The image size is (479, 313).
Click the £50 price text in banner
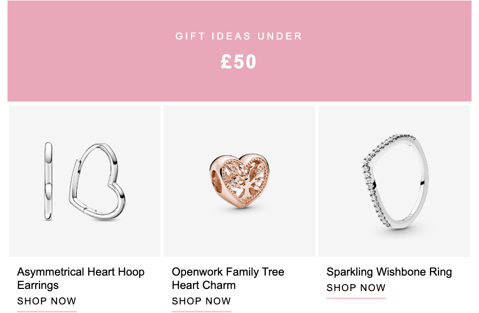click(x=238, y=61)
